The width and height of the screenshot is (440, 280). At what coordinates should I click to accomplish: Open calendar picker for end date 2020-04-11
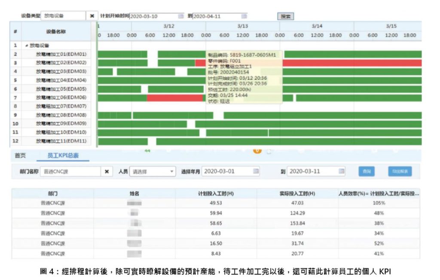click(x=244, y=16)
